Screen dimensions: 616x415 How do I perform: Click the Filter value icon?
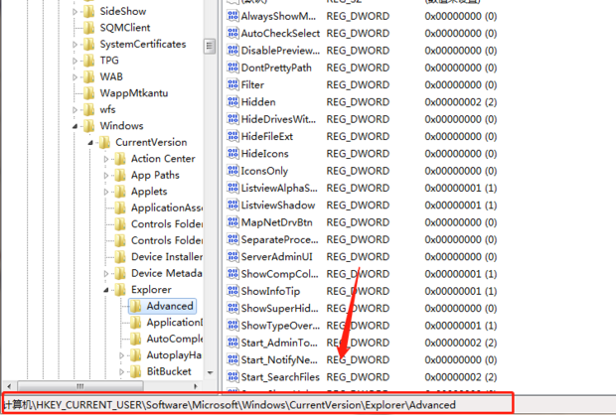click(232, 84)
